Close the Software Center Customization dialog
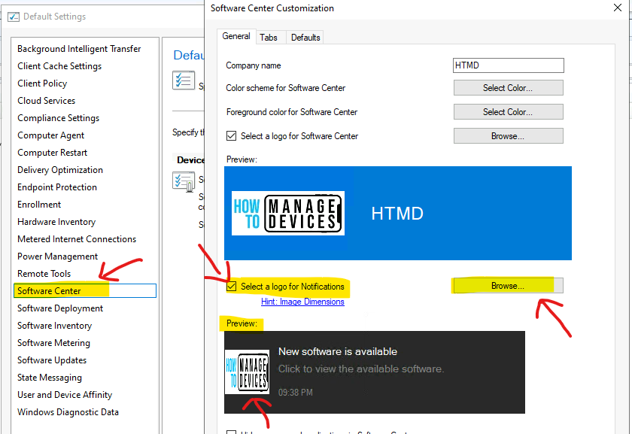 [618, 8]
